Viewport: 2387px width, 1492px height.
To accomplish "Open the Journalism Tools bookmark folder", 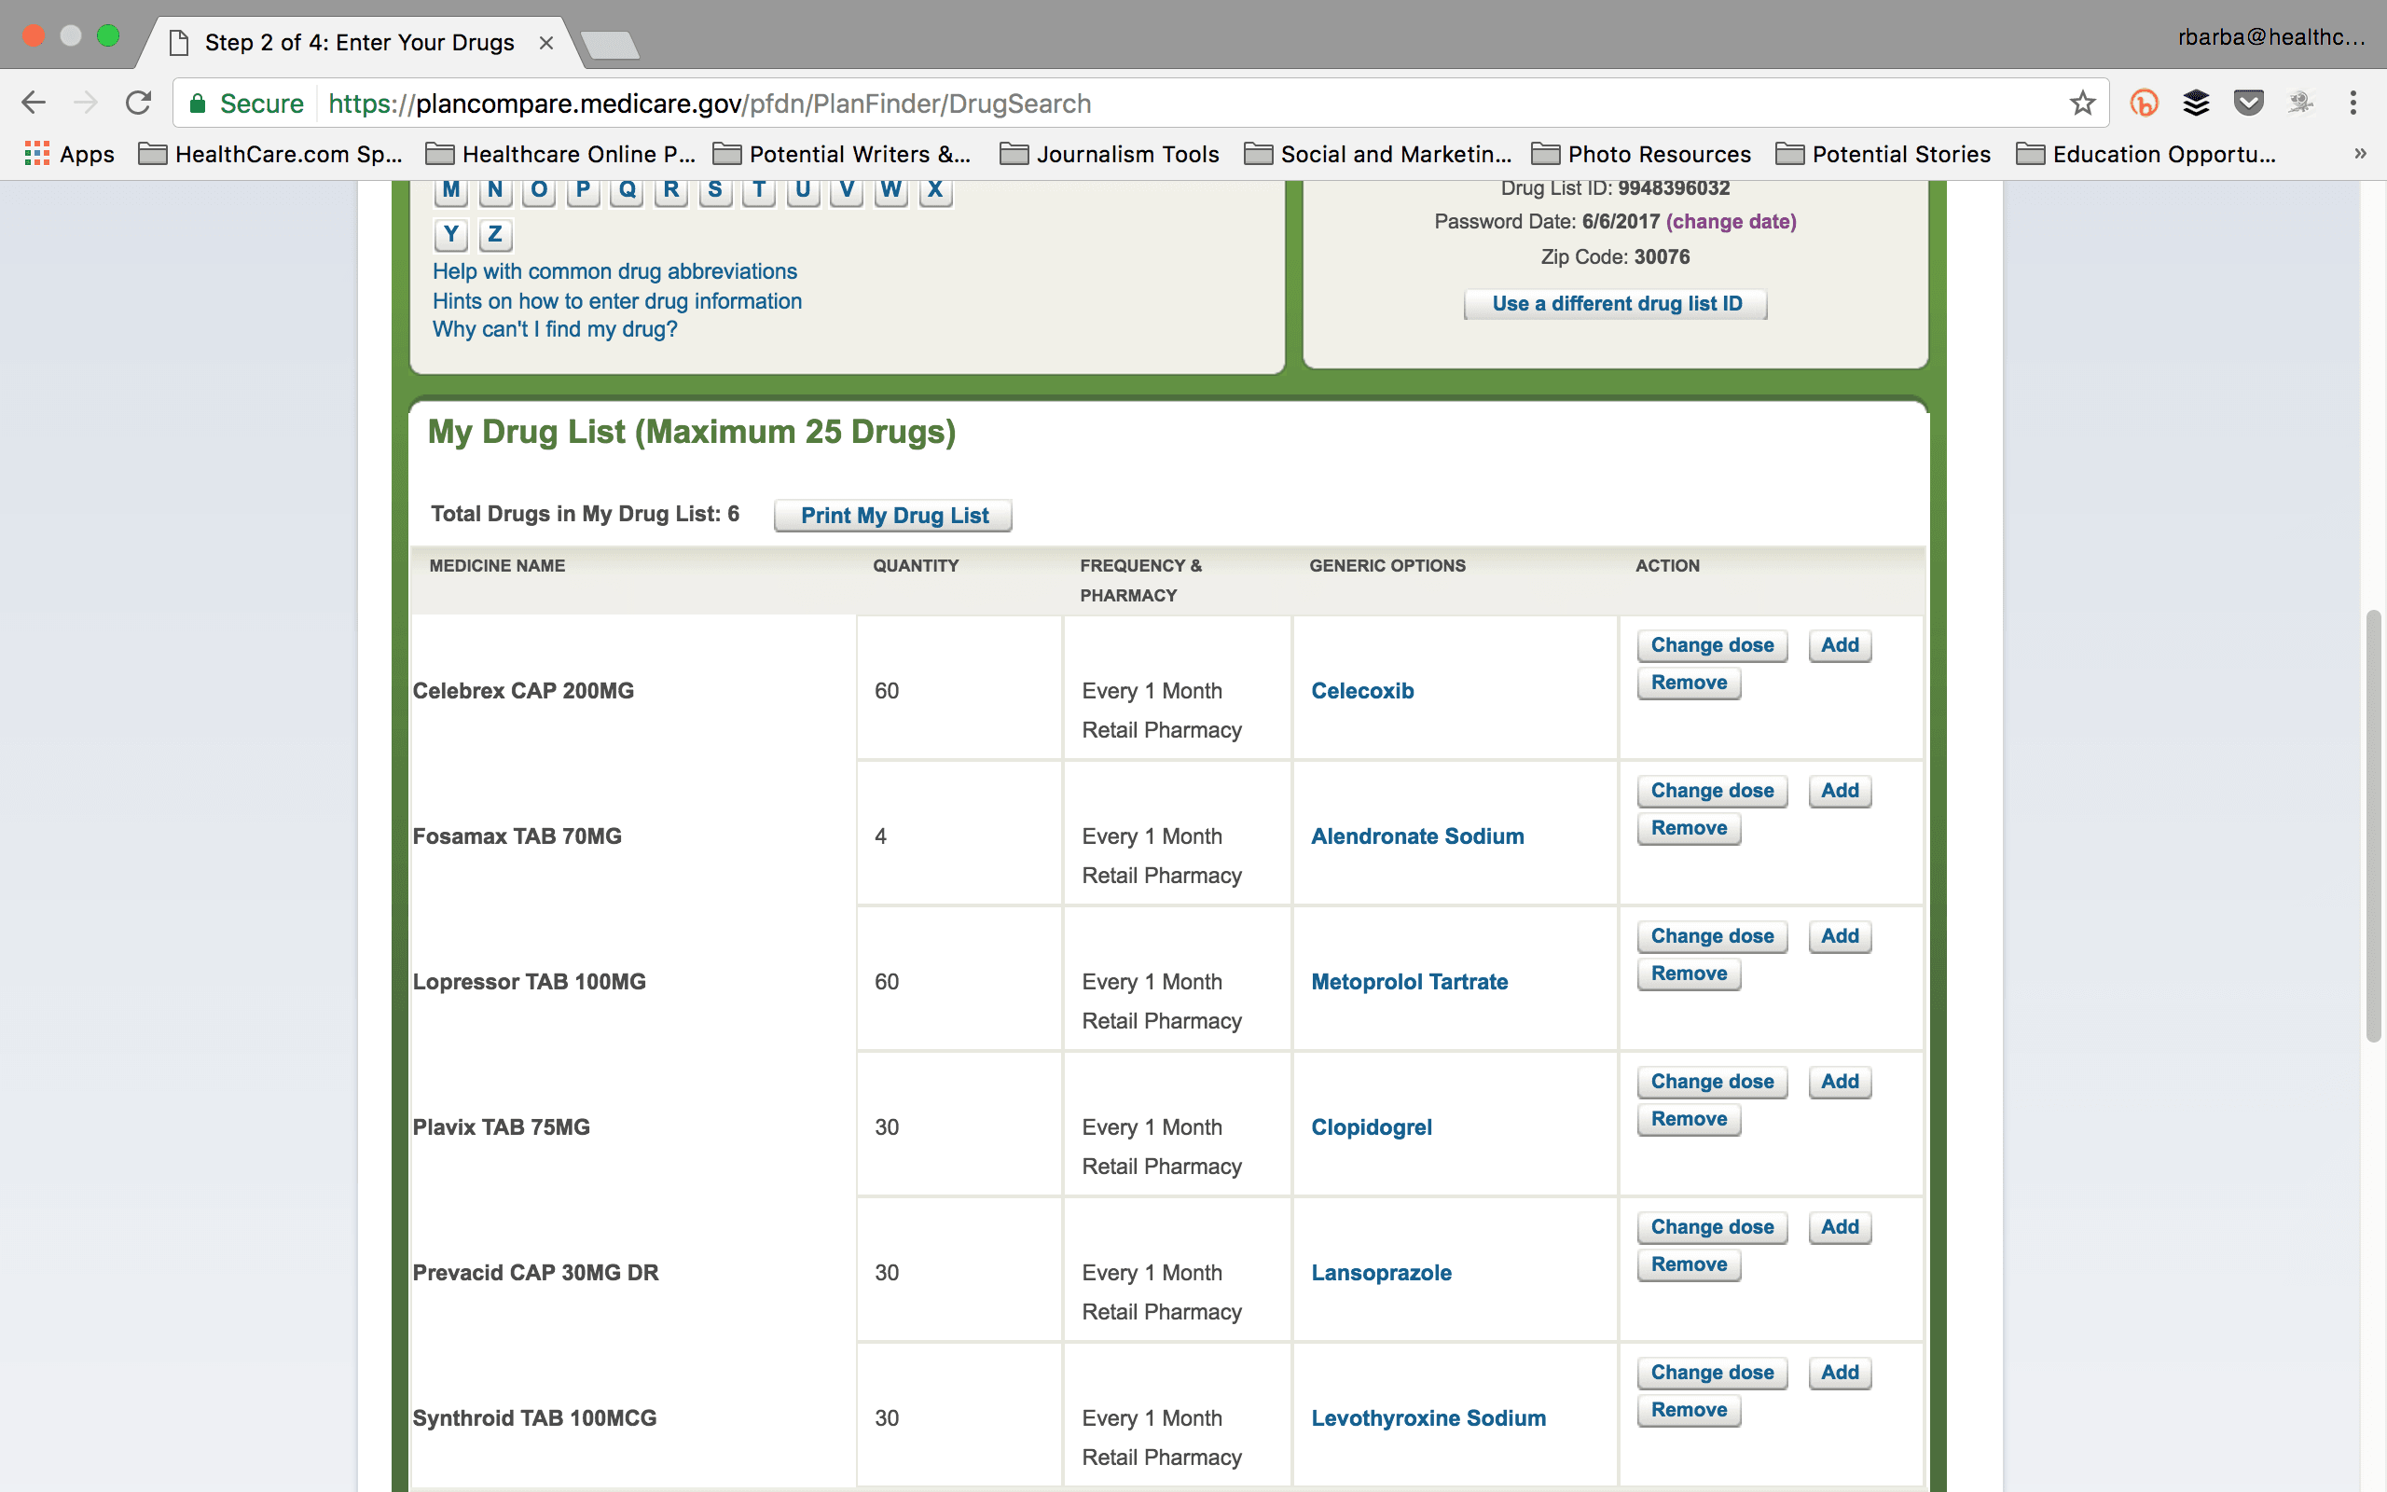I will click(1110, 154).
